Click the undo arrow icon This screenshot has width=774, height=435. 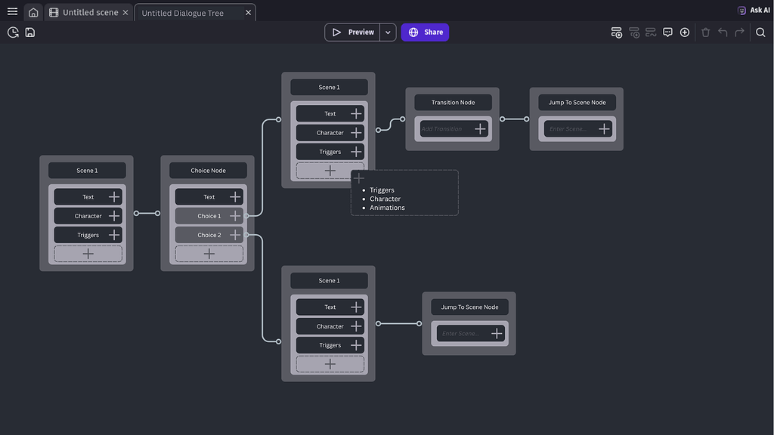(x=722, y=32)
